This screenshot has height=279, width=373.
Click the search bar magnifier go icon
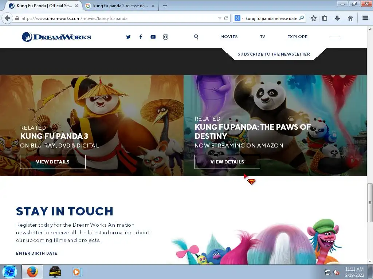[301, 18]
